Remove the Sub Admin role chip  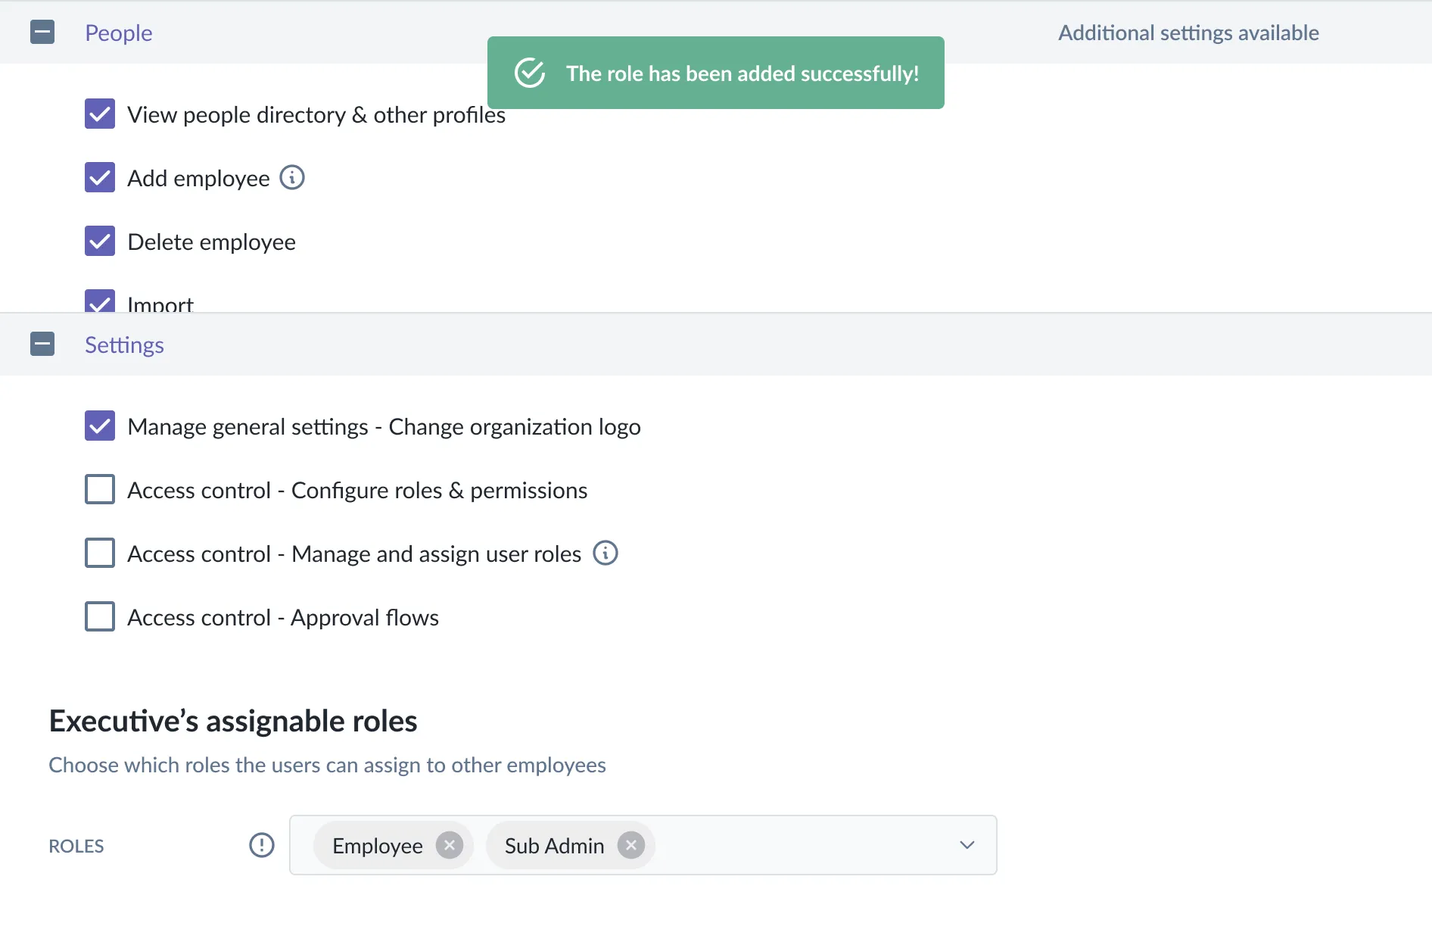tap(631, 845)
